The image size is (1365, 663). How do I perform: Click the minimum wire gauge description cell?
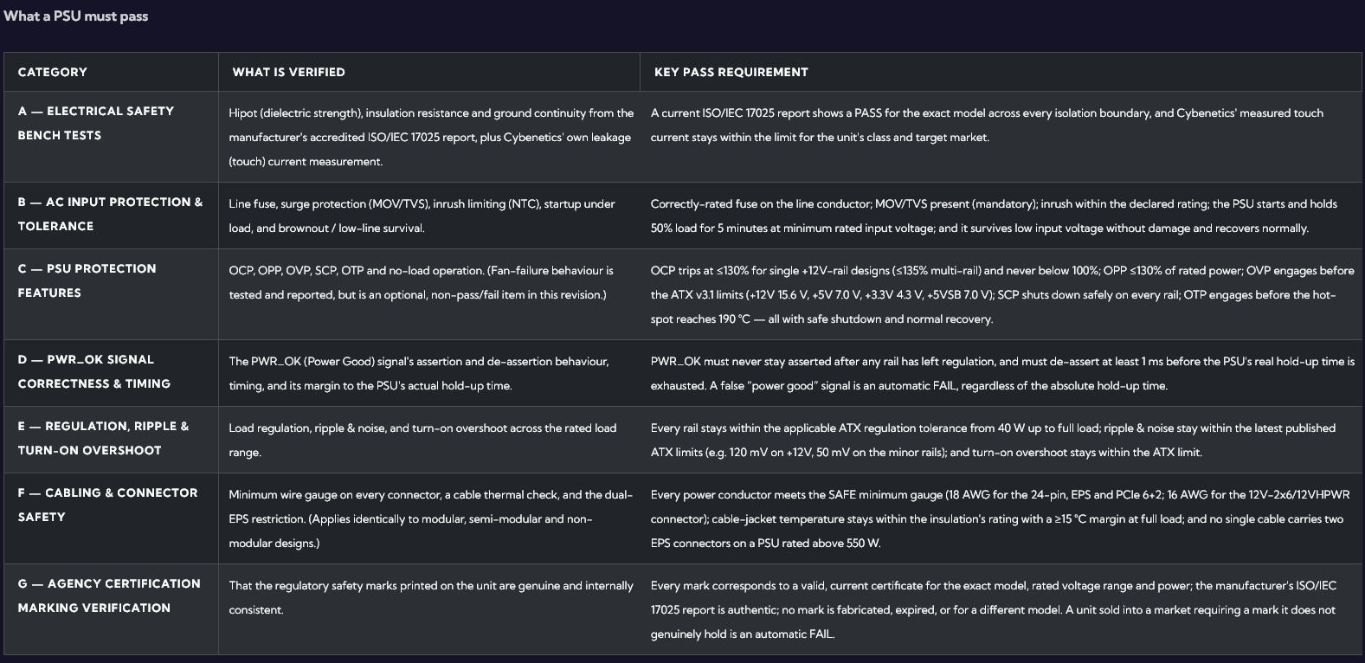[431, 518]
